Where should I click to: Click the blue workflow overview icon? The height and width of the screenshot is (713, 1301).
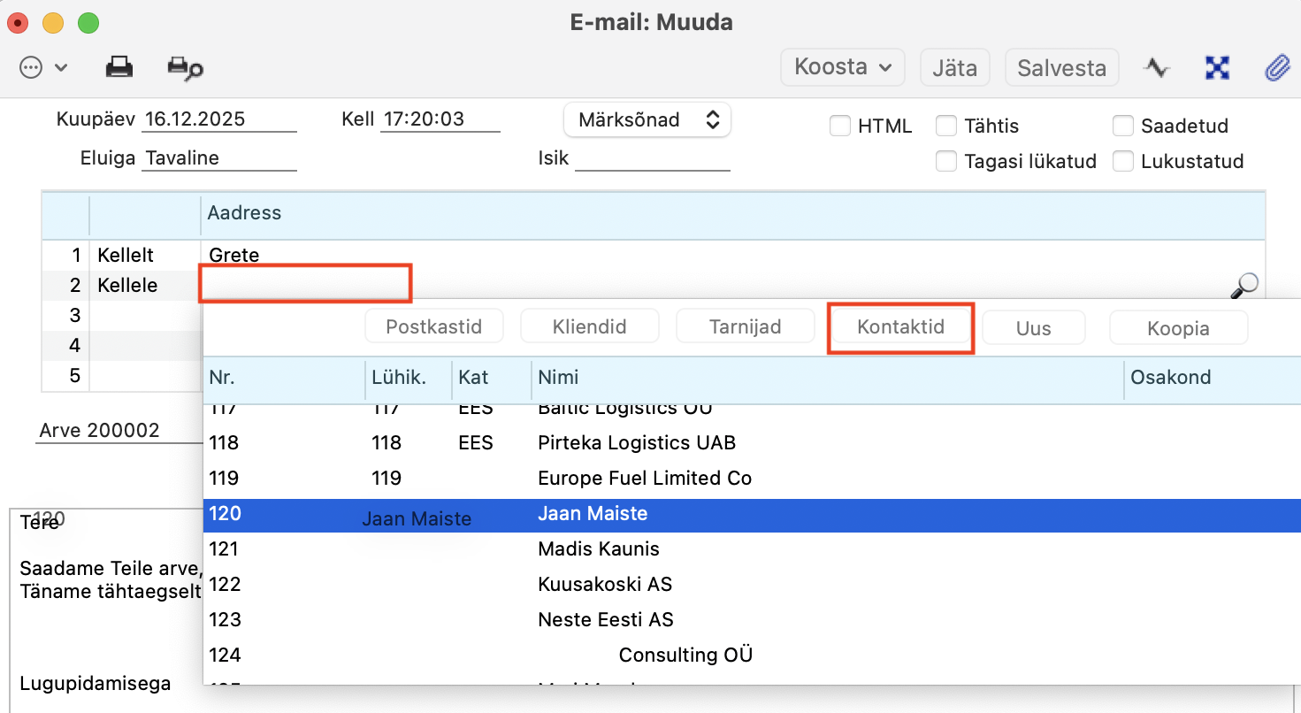(1218, 67)
